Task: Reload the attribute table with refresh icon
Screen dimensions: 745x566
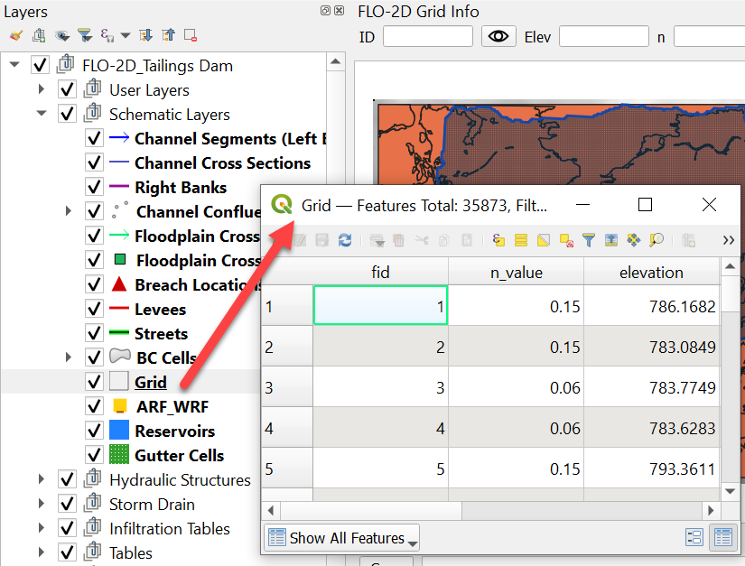Action: tap(345, 240)
